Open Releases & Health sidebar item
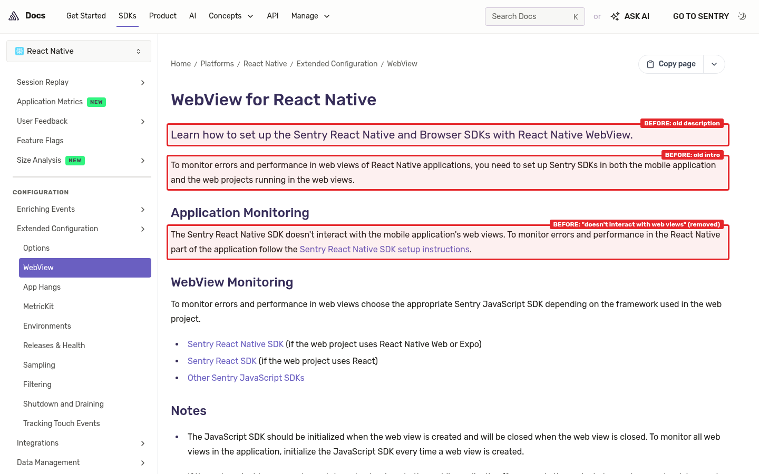The height and width of the screenshot is (474, 759). [54, 345]
